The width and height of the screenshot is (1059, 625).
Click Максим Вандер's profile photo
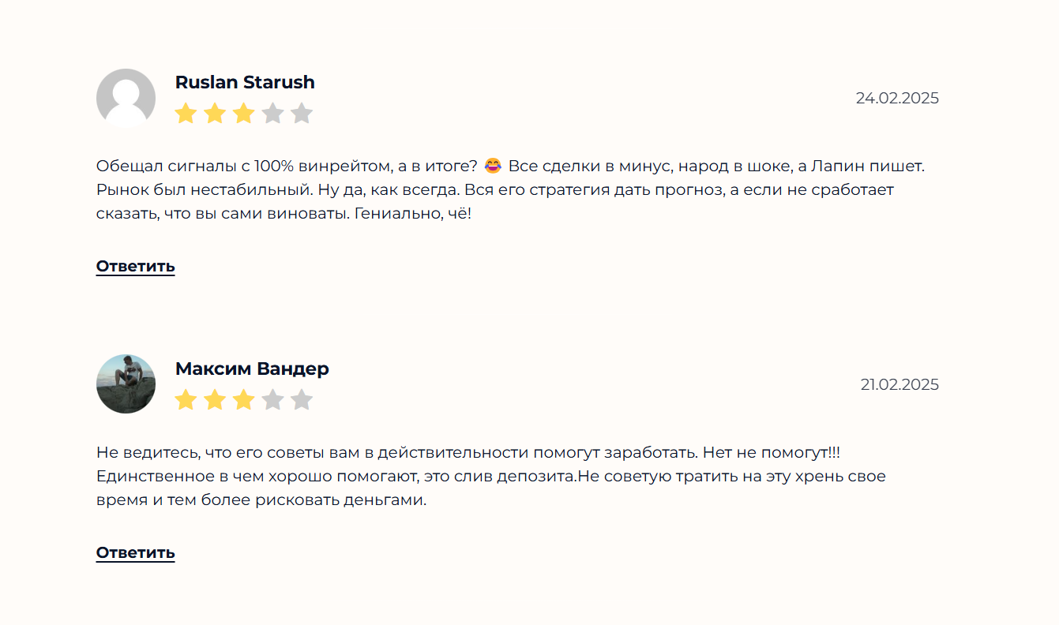click(x=126, y=384)
